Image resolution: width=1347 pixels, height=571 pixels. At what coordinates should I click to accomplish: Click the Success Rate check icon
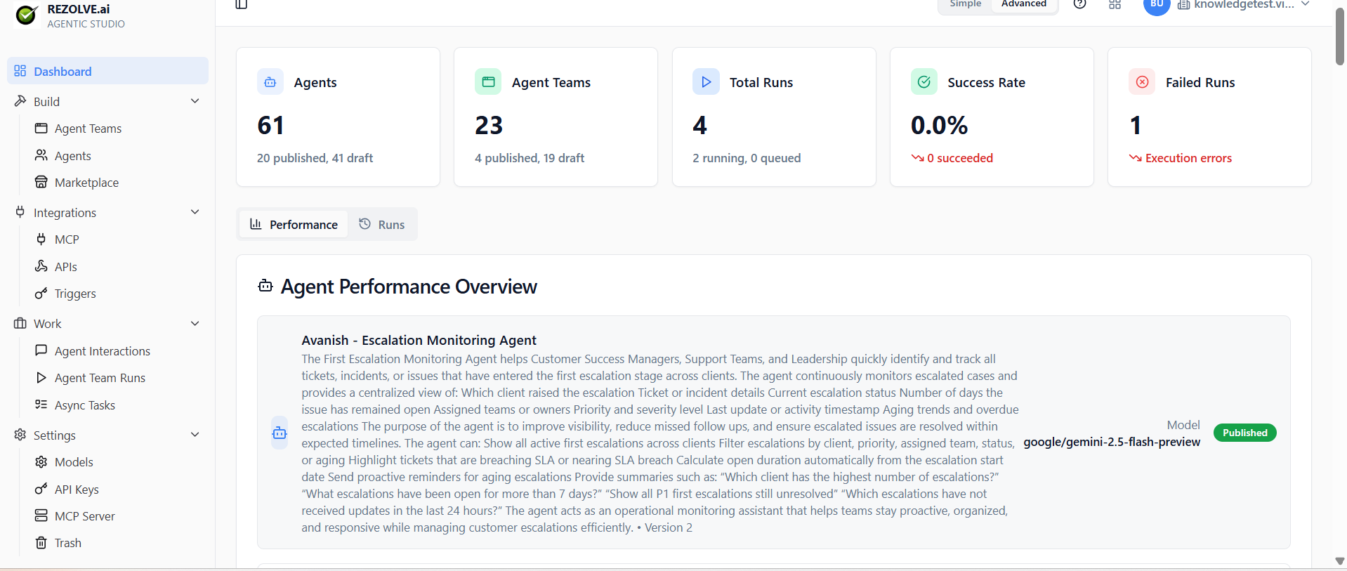click(924, 82)
